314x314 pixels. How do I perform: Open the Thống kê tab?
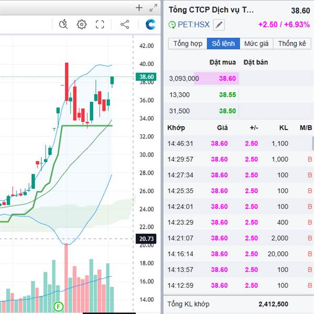(292, 43)
